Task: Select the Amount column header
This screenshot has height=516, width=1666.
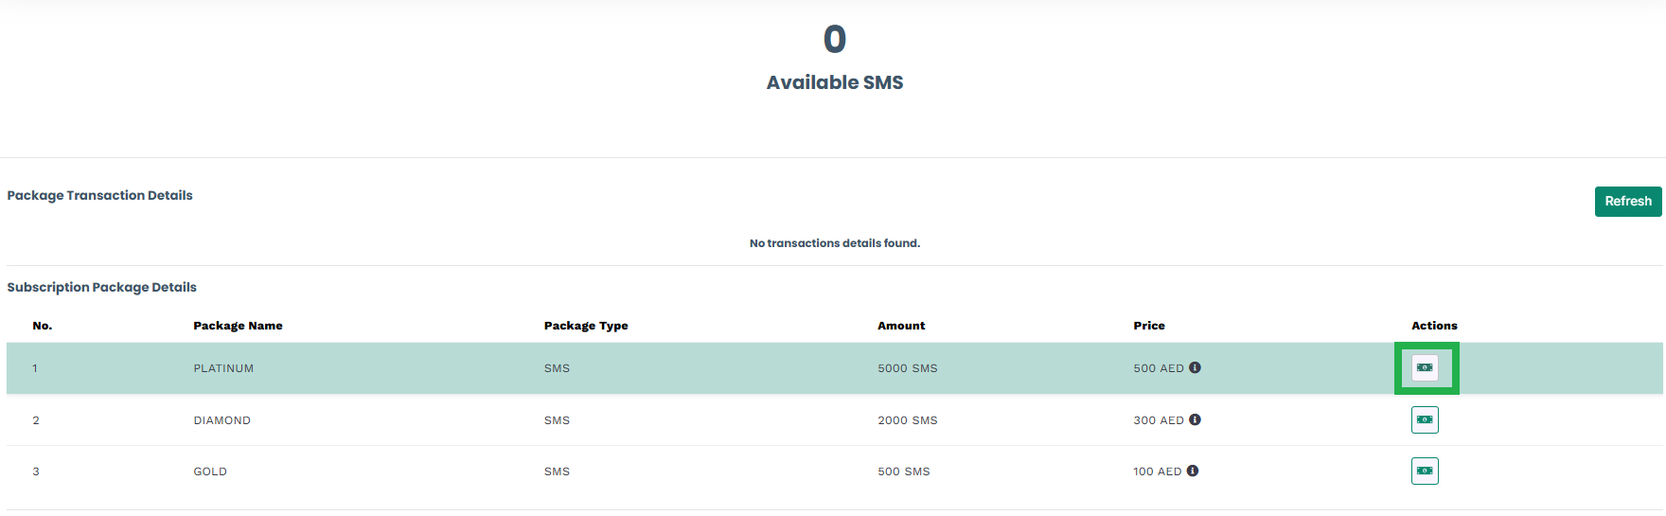Action: (x=901, y=326)
